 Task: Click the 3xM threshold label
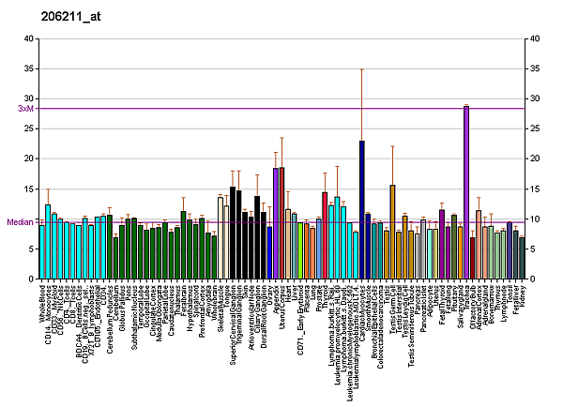coord(25,109)
